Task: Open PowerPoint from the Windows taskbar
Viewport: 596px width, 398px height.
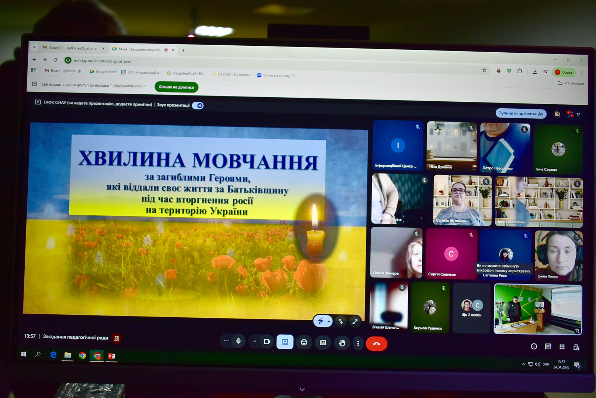Action: click(111, 356)
